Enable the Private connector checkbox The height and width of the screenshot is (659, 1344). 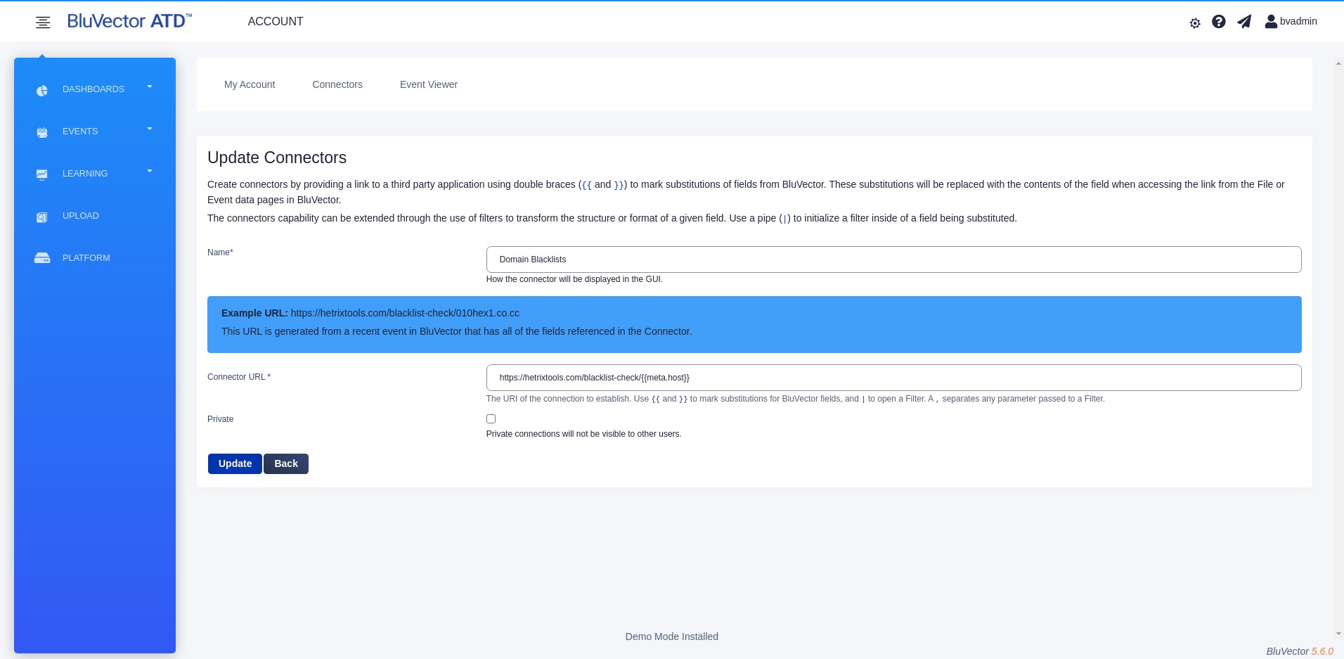point(491,418)
